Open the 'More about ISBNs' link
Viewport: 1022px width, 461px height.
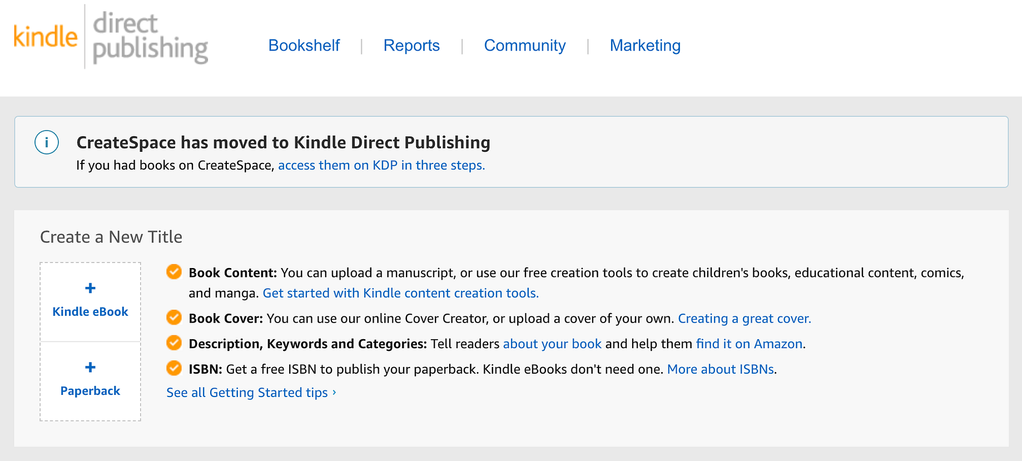tap(721, 369)
